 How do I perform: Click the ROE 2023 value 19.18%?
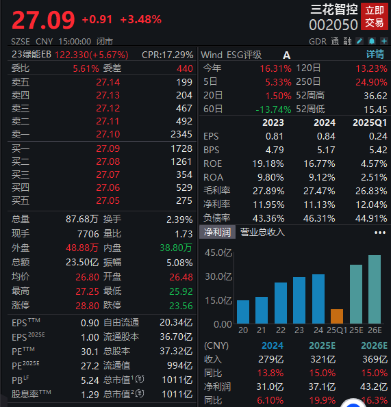point(268,163)
